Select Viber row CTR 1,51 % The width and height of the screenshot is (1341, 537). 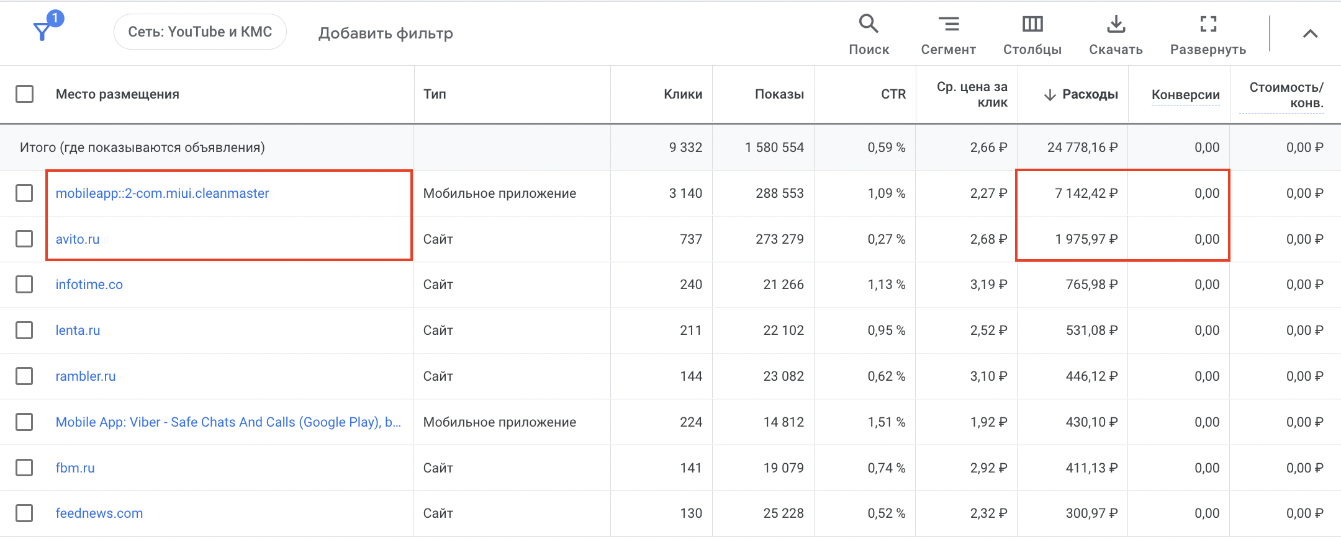tap(887, 422)
